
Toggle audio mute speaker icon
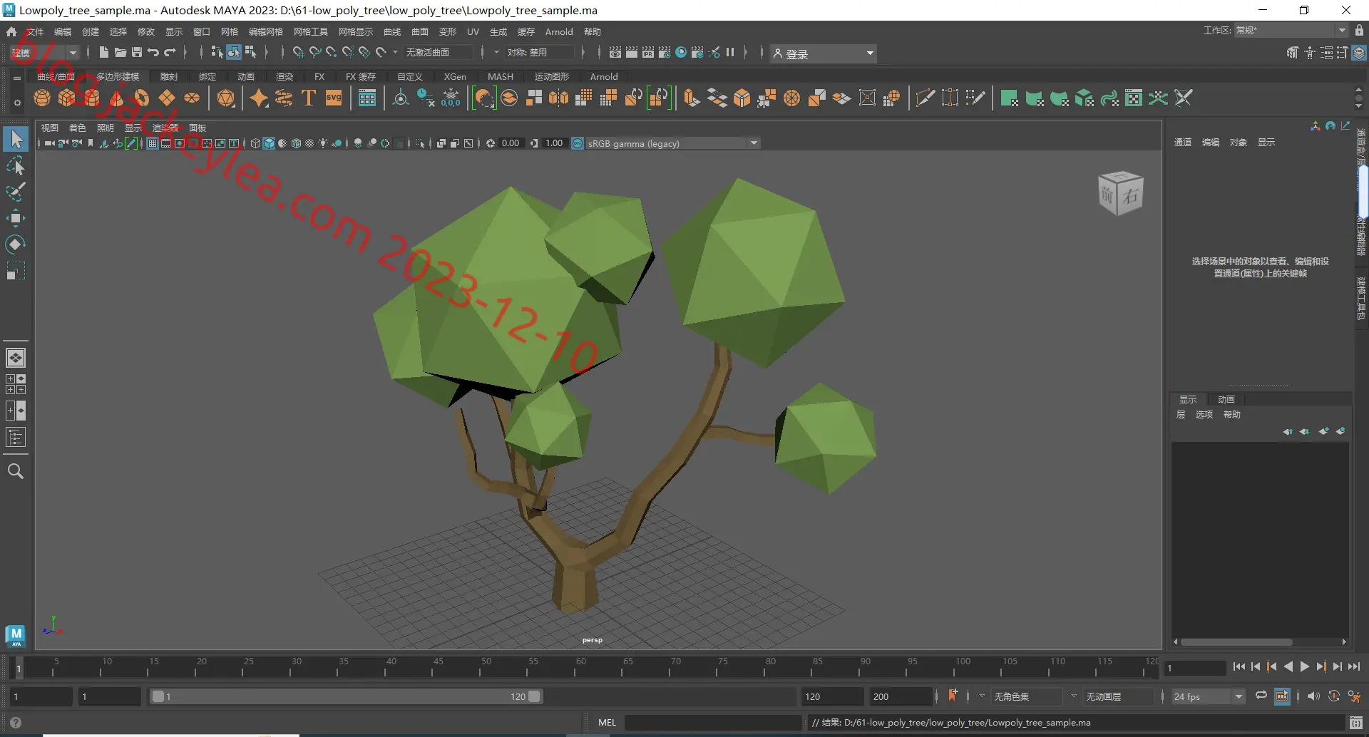[1313, 696]
